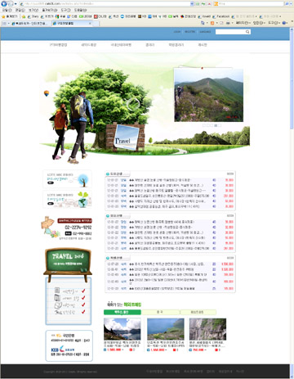Open the KB bookmark on favorites bar
Image resolution: width=294 pixels, height=379 pixels.
point(142,16)
